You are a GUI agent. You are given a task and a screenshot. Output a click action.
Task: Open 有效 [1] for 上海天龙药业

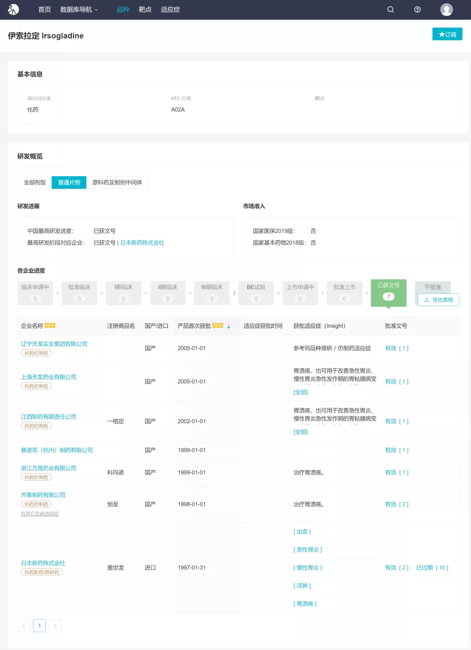pyautogui.click(x=397, y=381)
